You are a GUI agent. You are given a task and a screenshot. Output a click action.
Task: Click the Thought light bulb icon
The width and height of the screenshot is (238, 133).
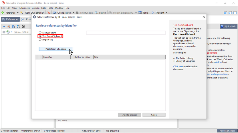click(x=152, y=13)
